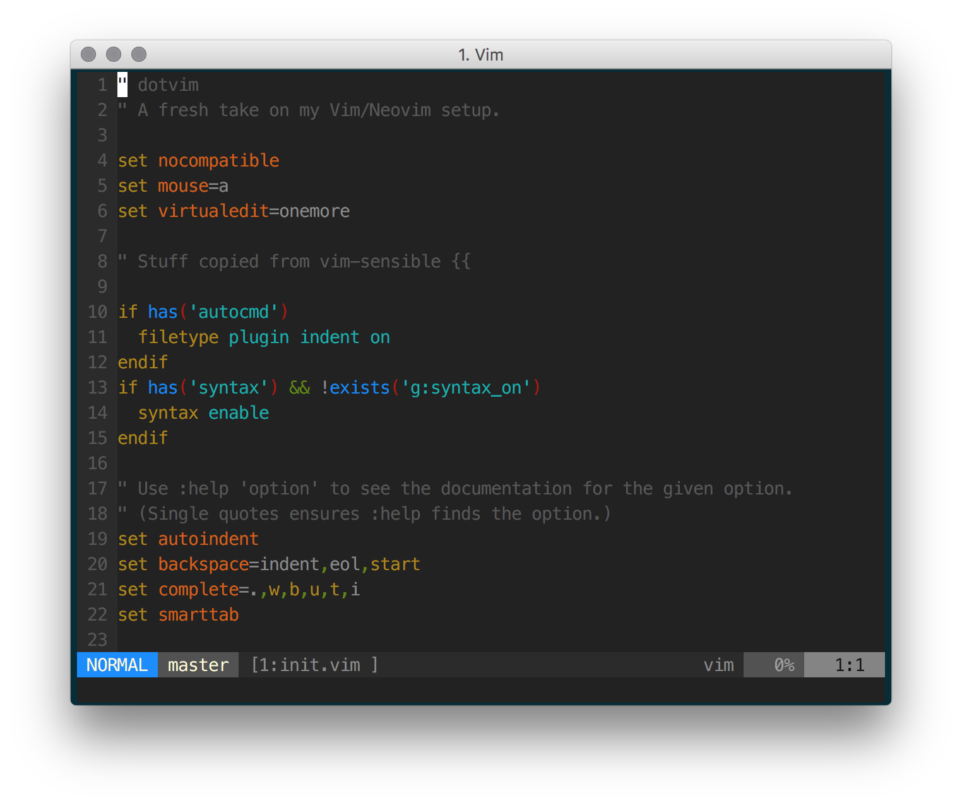Click the word 'dotvim' on line 1
The height and width of the screenshot is (806, 962).
[168, 85]
